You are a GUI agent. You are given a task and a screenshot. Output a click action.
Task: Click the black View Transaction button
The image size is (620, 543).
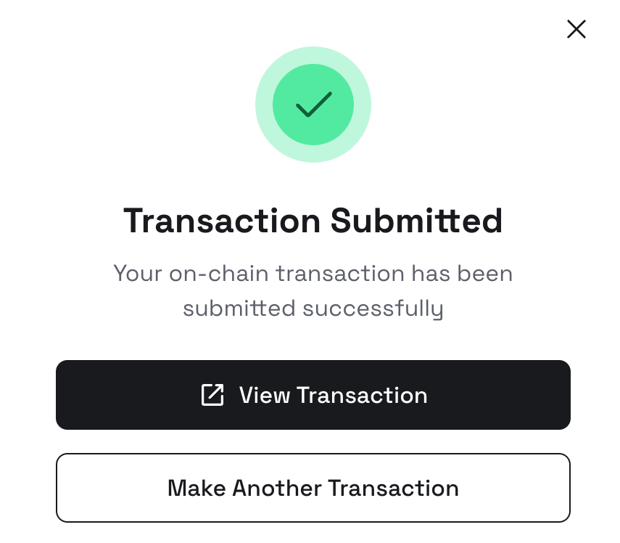313,395
